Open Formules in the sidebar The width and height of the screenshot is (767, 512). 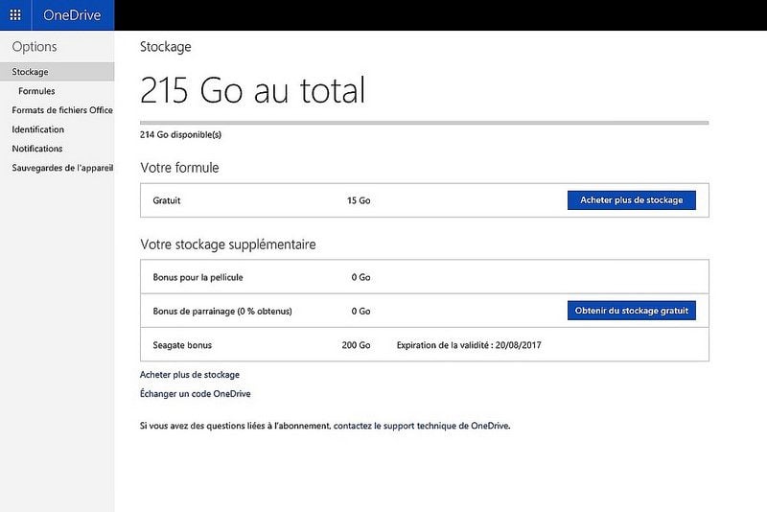(x=36, y=91)
